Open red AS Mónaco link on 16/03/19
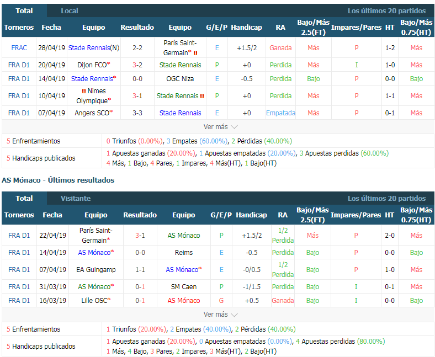The height and width of the screenshot is (357, 435). 184,300
